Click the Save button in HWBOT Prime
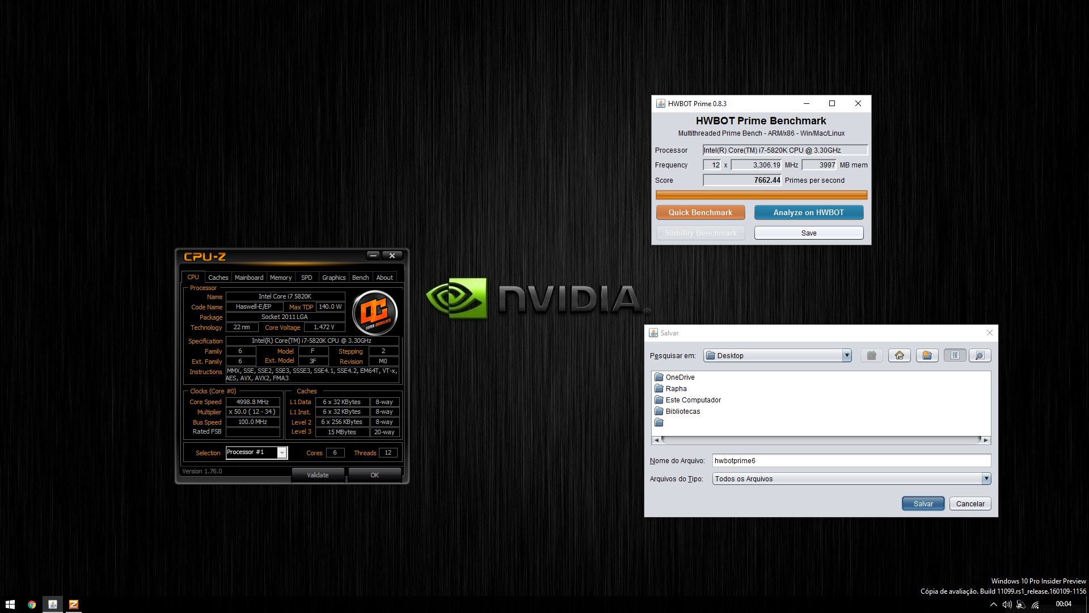 809,233
